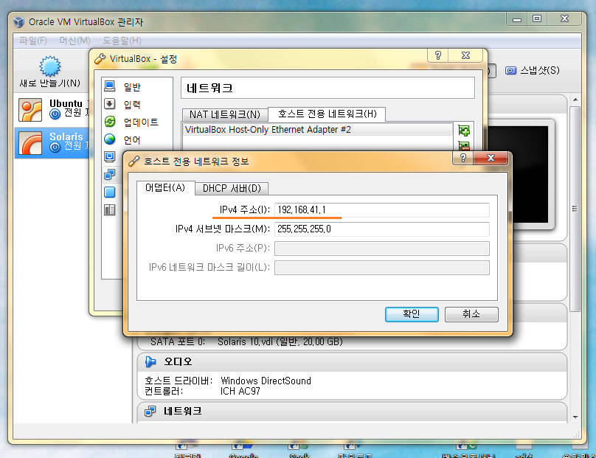
Task: Open the 스냅샷(S) snapshots view
Action: 532,70
